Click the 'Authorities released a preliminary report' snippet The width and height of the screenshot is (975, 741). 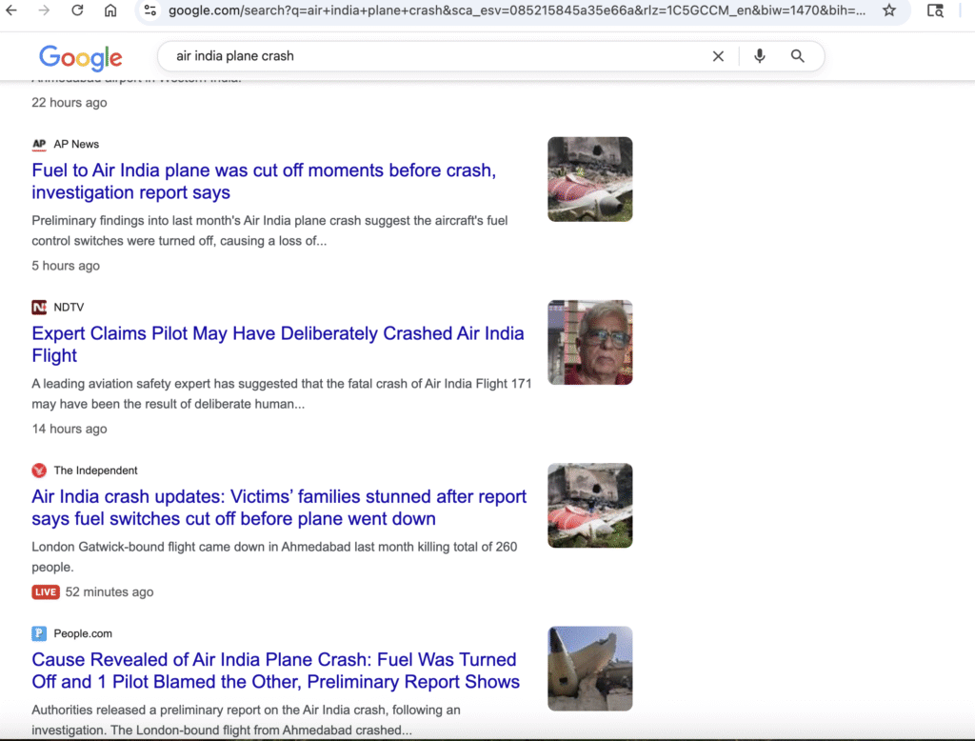pyautogui.click(x=247, y=720)
